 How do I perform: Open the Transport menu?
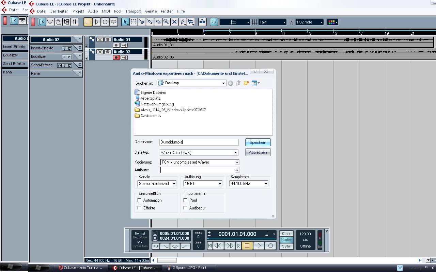[x=133, y=11]
